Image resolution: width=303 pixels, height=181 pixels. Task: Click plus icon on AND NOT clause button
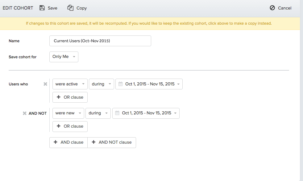(93, 142)
